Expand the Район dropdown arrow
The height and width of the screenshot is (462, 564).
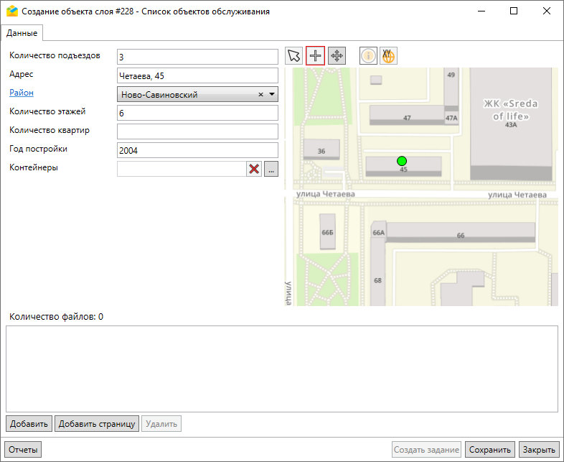(272, 94)
